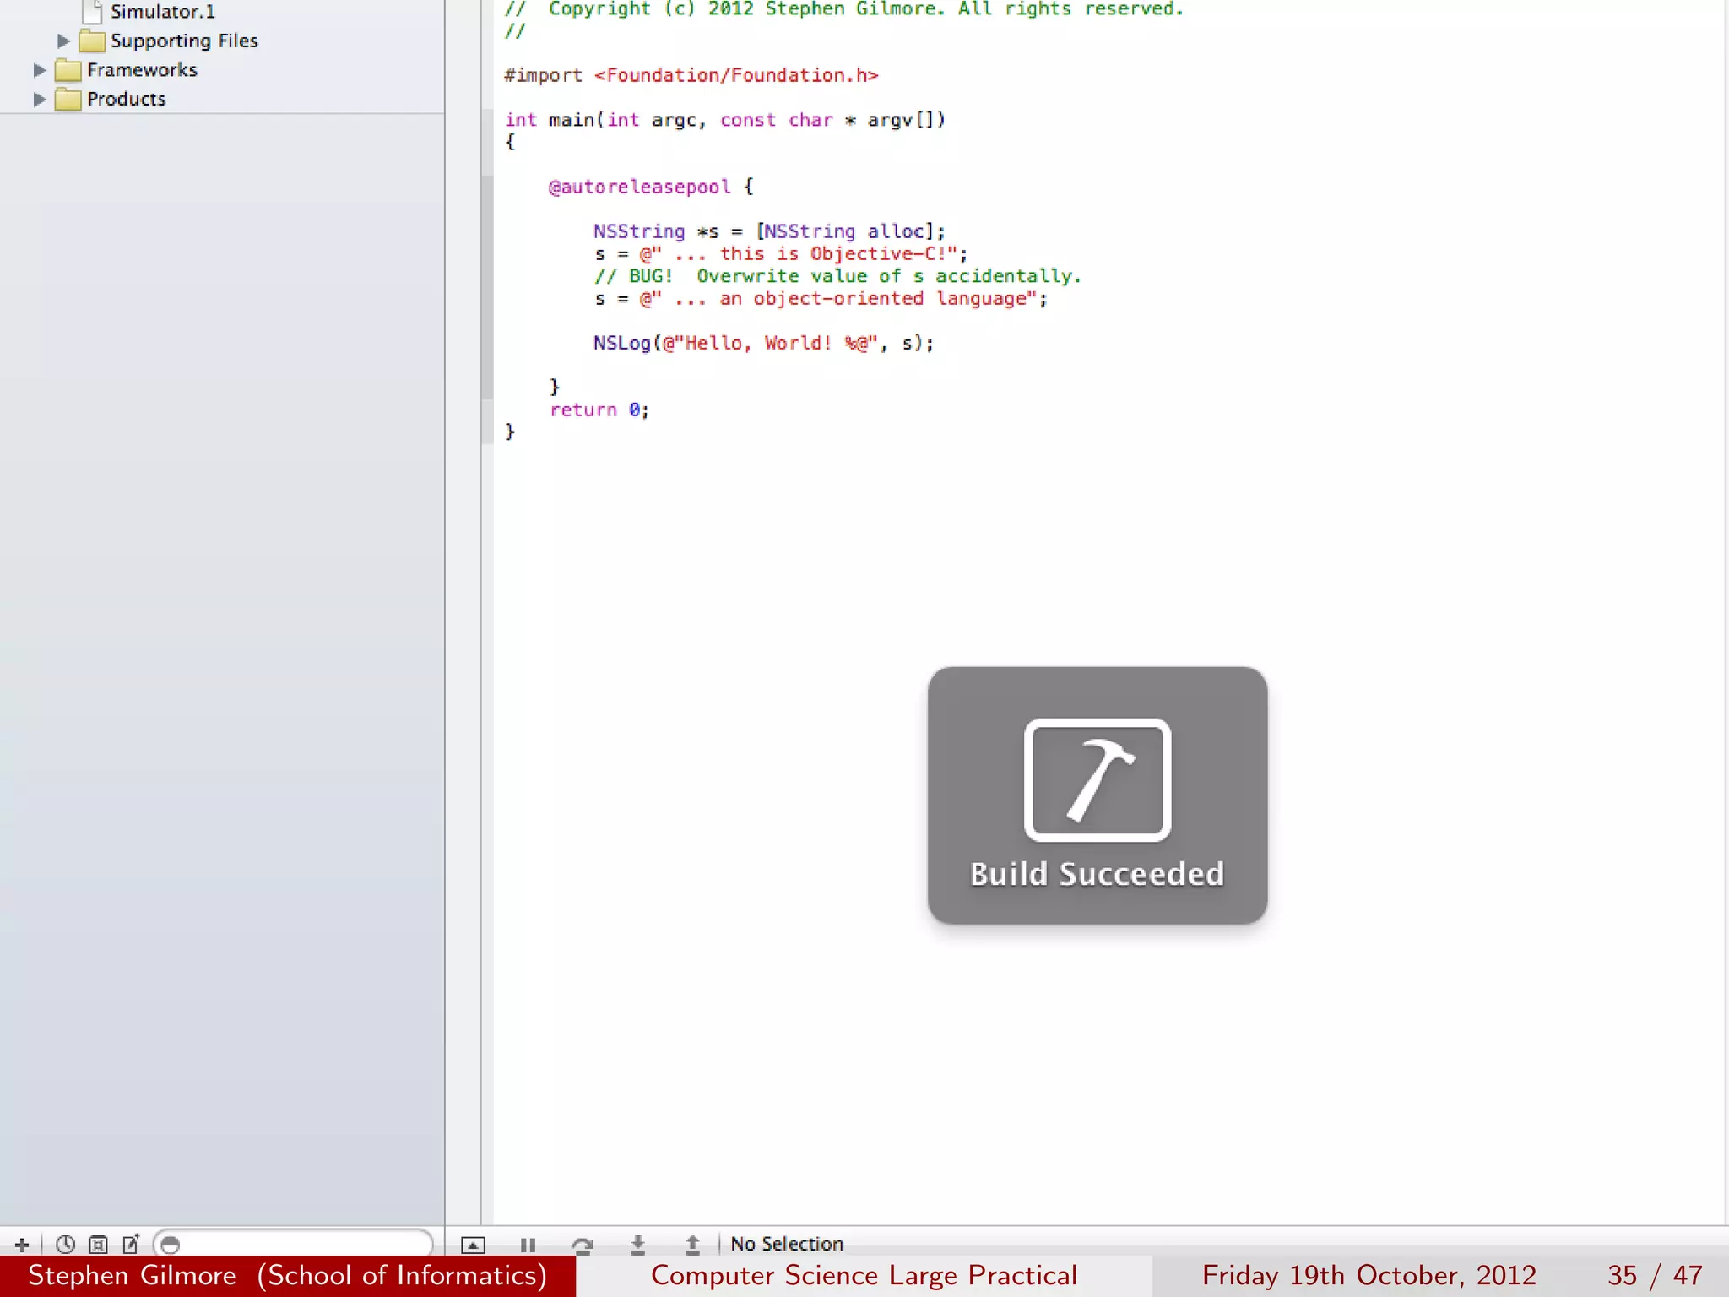Select the Simulator.1 file
Screen dimensions: 1729x1297
point(162,12)
